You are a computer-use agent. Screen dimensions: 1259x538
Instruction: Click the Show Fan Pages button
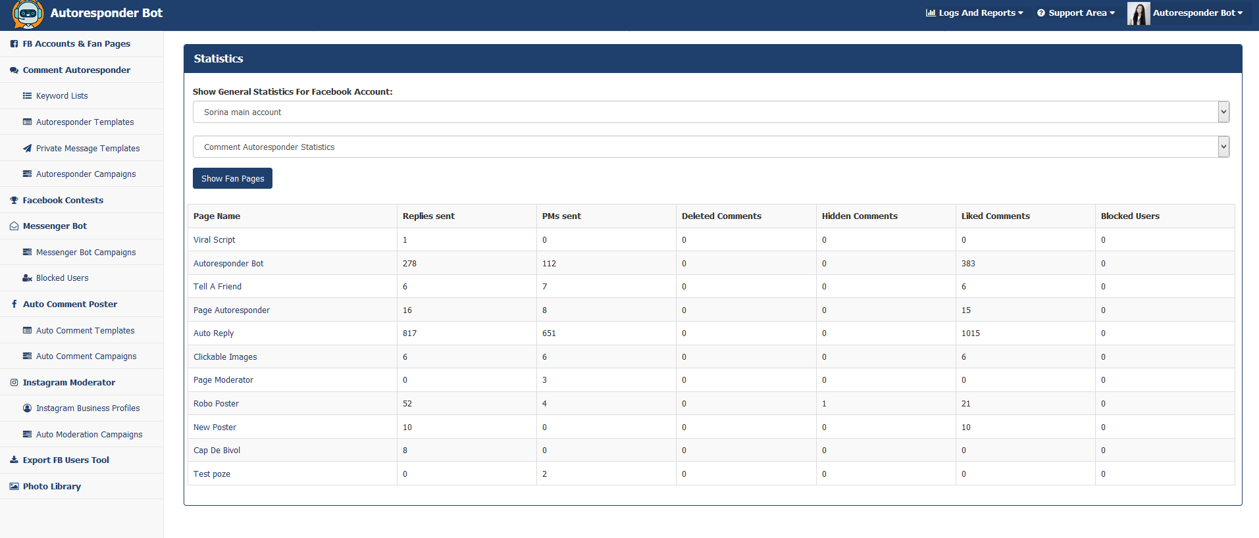point(232,178)
